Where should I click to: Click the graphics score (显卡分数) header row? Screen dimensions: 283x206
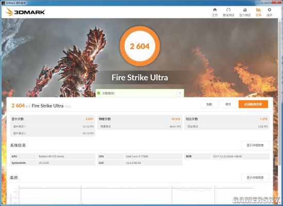tap(52, 119)
